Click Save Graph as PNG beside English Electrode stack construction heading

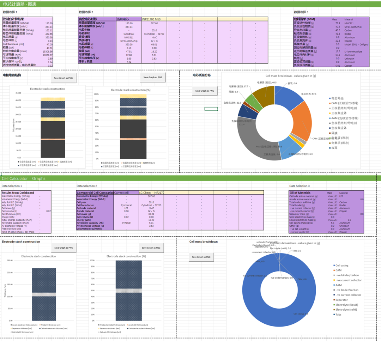(x=64, y=248)
